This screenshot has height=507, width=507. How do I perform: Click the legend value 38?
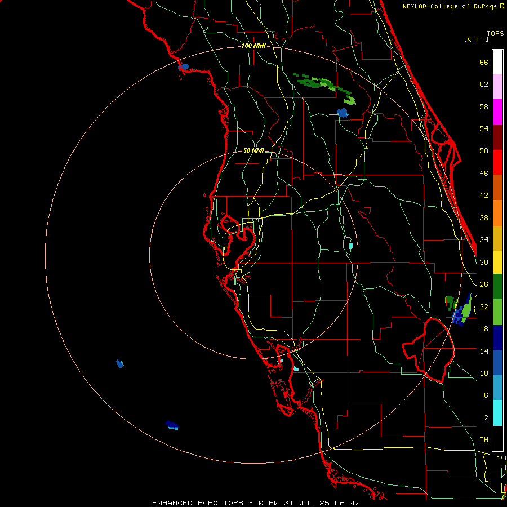(x=484, y=217)
